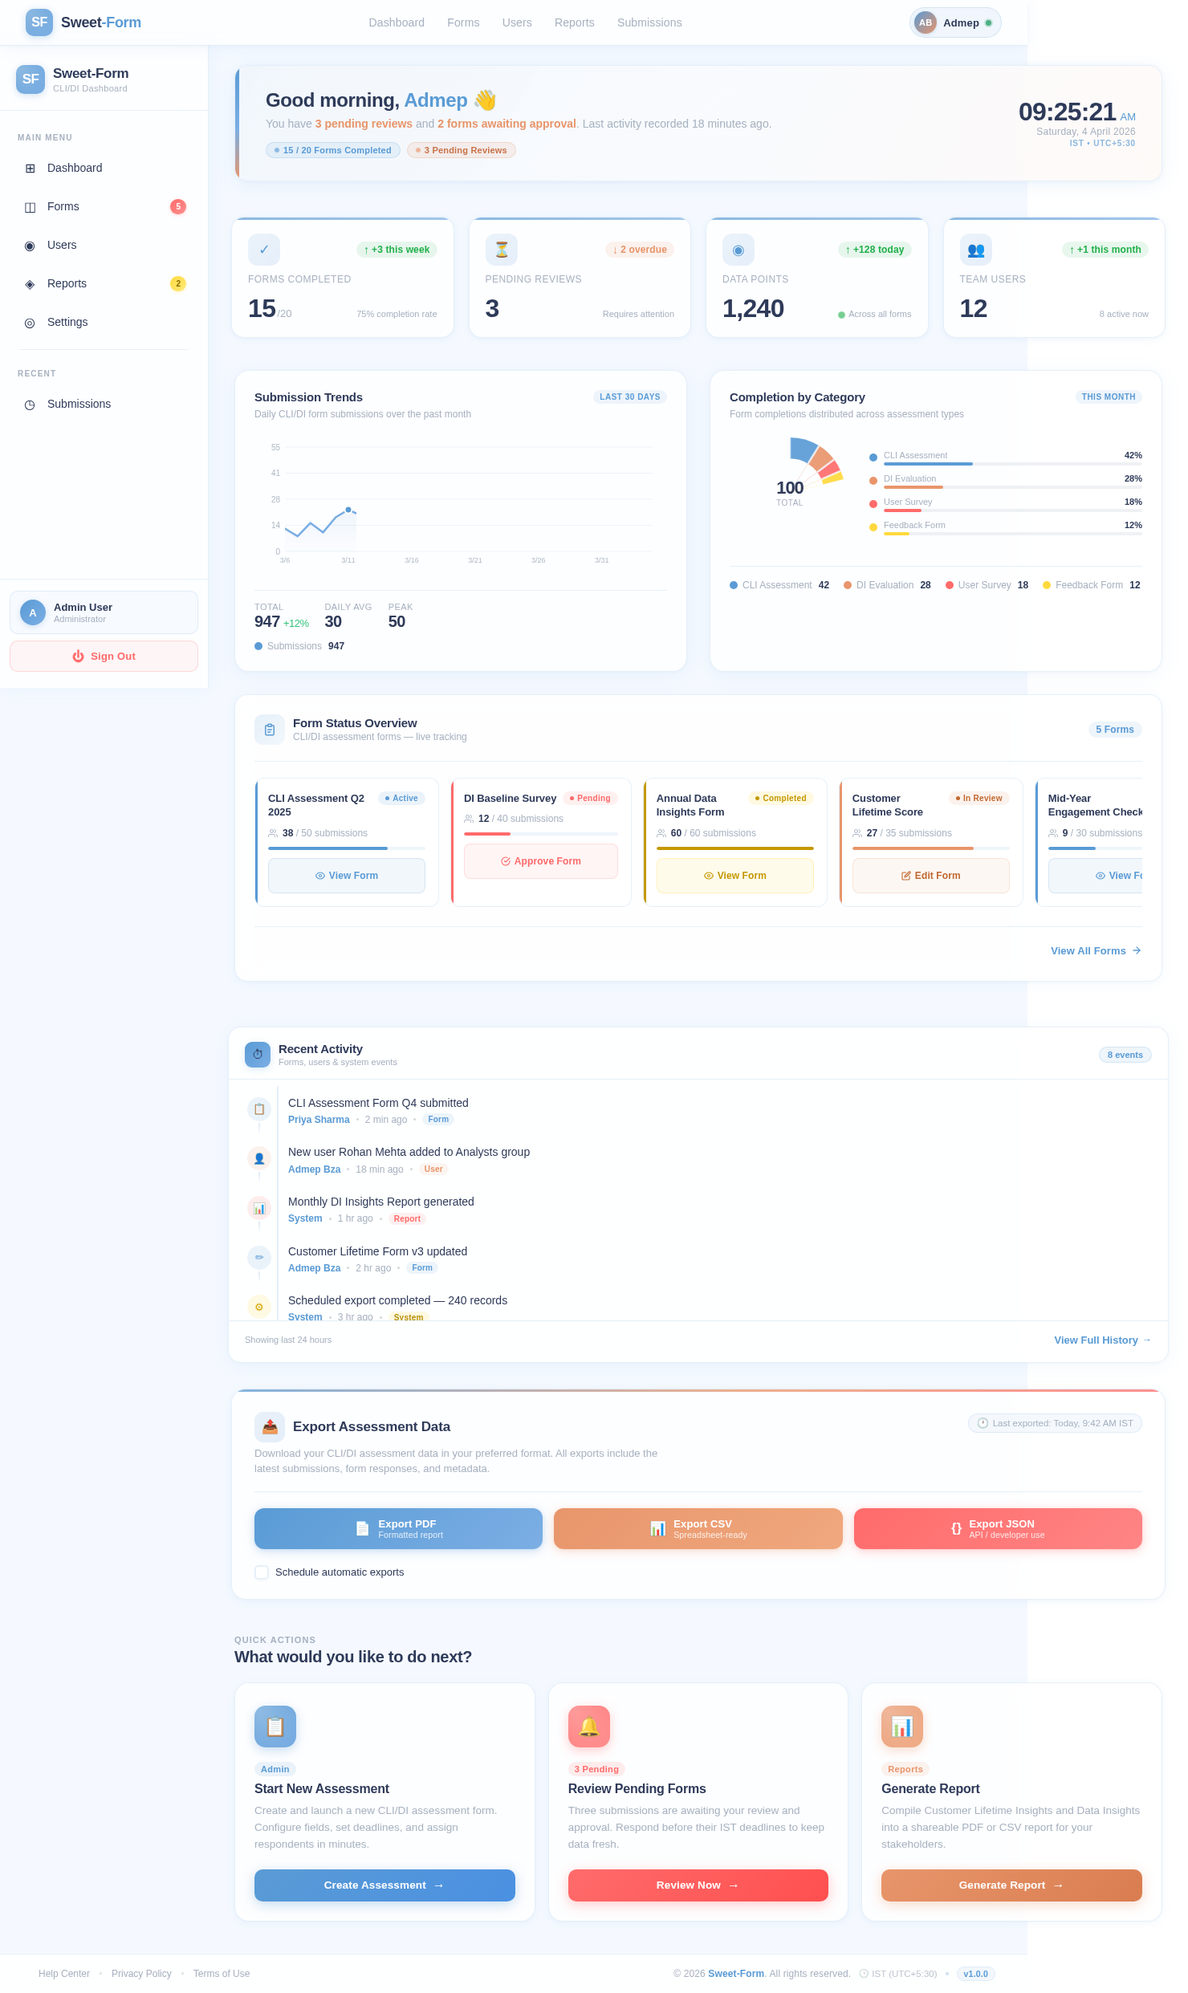View the CLI Assessment Q2 2025 form
Viewport: 1188px width, 1993px height.
coord(347,876)
